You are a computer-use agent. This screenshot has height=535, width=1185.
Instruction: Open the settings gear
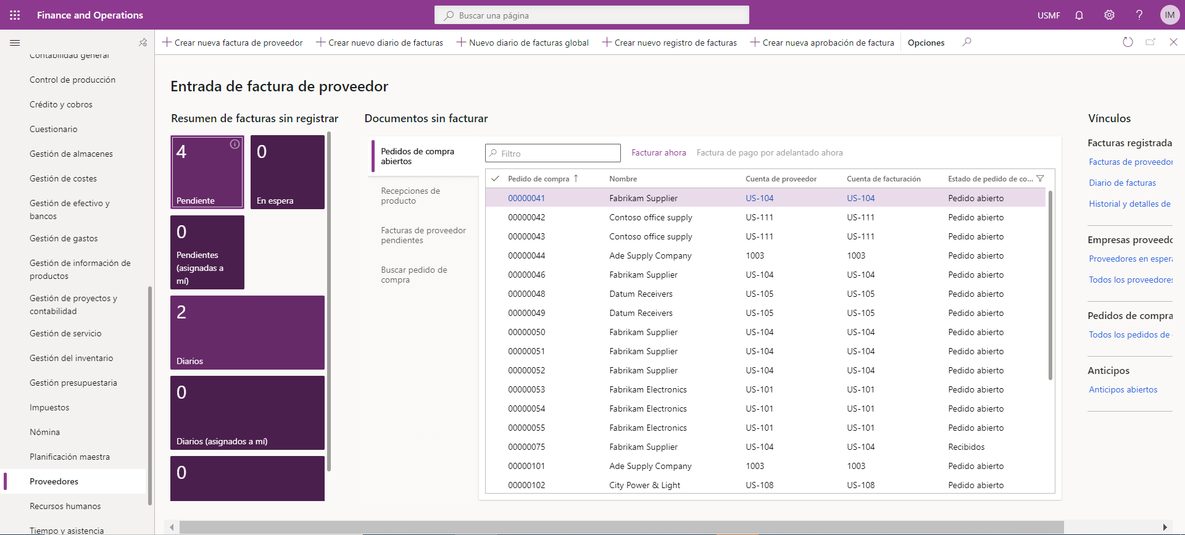1109,15
